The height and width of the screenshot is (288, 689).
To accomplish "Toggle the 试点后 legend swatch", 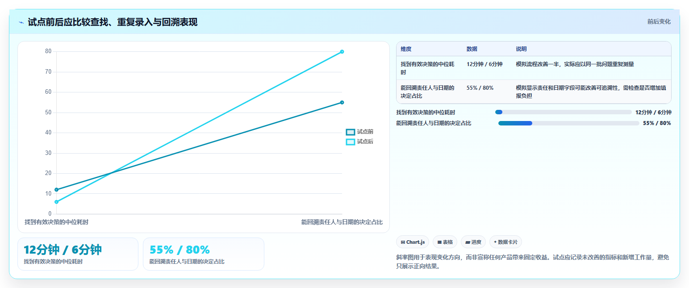I will [351, 142].
